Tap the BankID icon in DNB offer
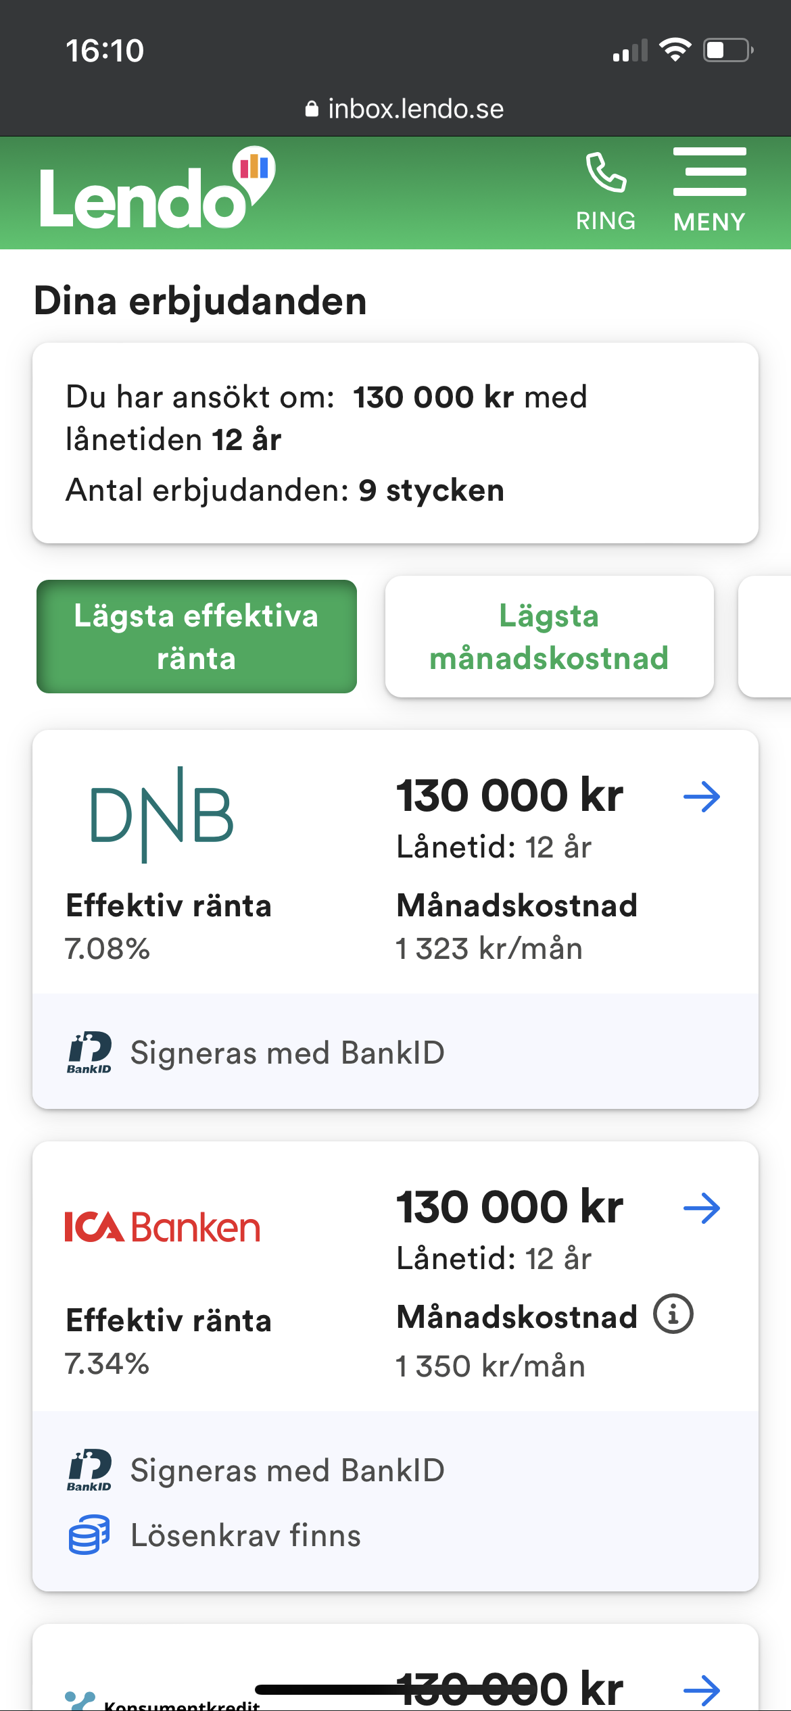The width and height of the screenshot is (791, 1711). click(x=89, y=1053)
